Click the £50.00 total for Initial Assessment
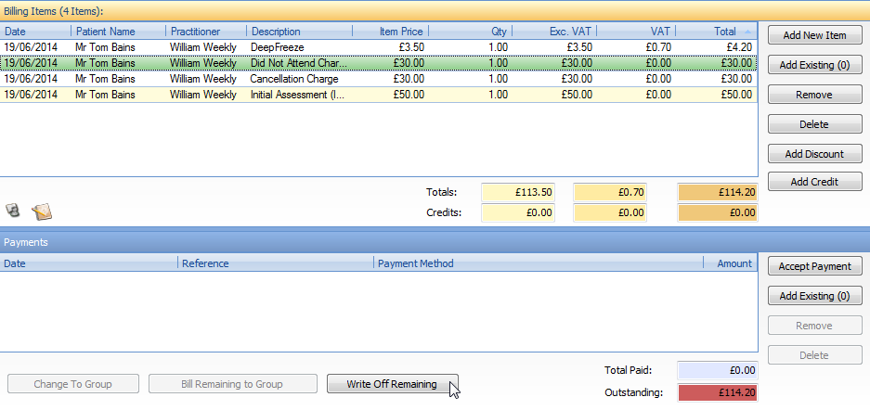The width and height of the screenshot is (870, 410). [736, 95]
